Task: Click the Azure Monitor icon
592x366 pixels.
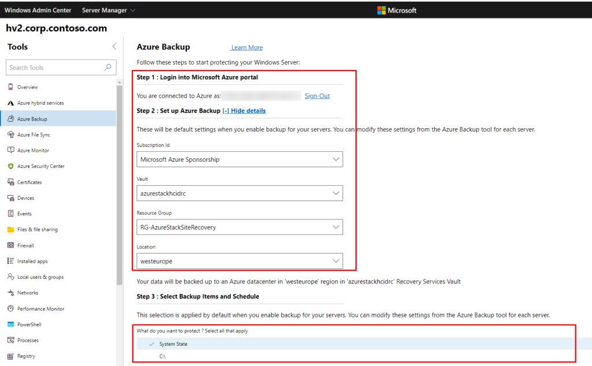Action: (10, 150)
